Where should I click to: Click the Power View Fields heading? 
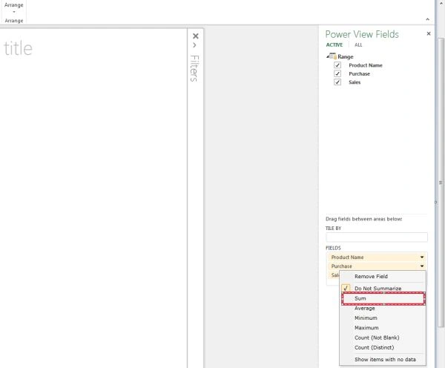click(362, 34)
